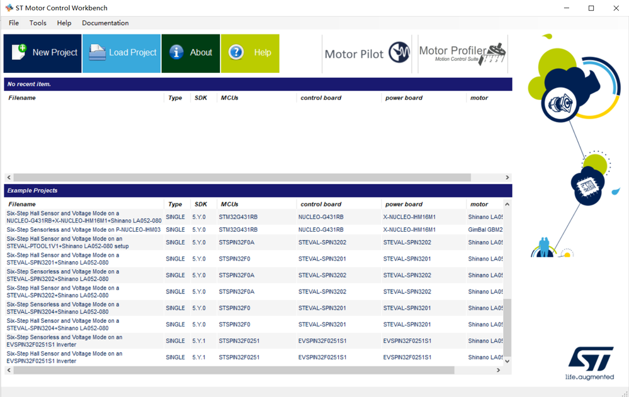This screenshot has width=629, height=397.
Task: Launch Motor Pilot via its round logo
Action: [399, 52]
